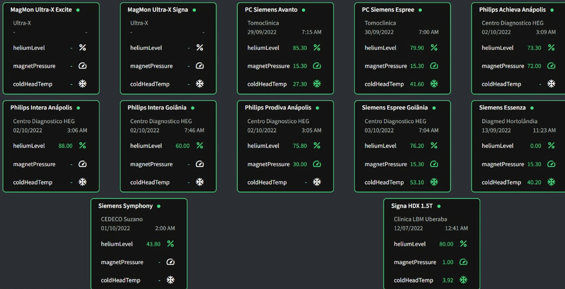Click the green status dot beside PC Siemens Avanto
Screen dimensions: 565x289
(303, 10)
